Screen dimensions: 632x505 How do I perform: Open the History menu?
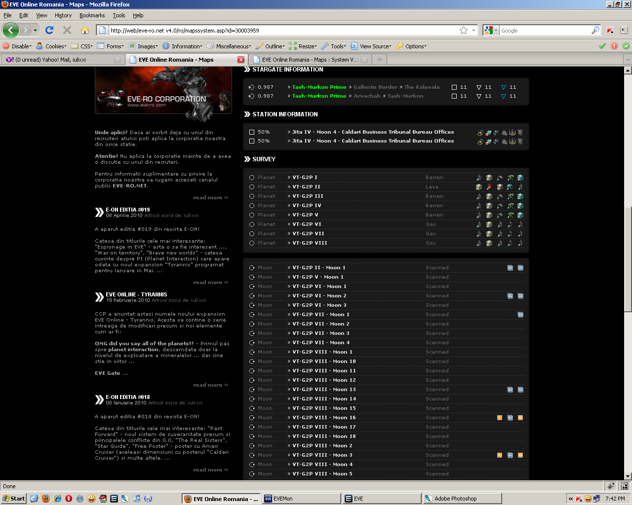(63, 15)
